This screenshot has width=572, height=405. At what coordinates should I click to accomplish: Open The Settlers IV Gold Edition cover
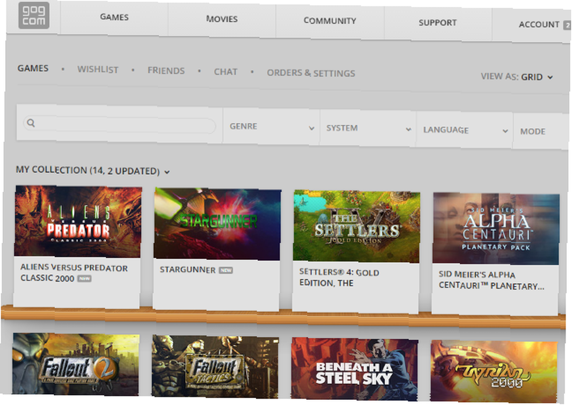point(356,226)
